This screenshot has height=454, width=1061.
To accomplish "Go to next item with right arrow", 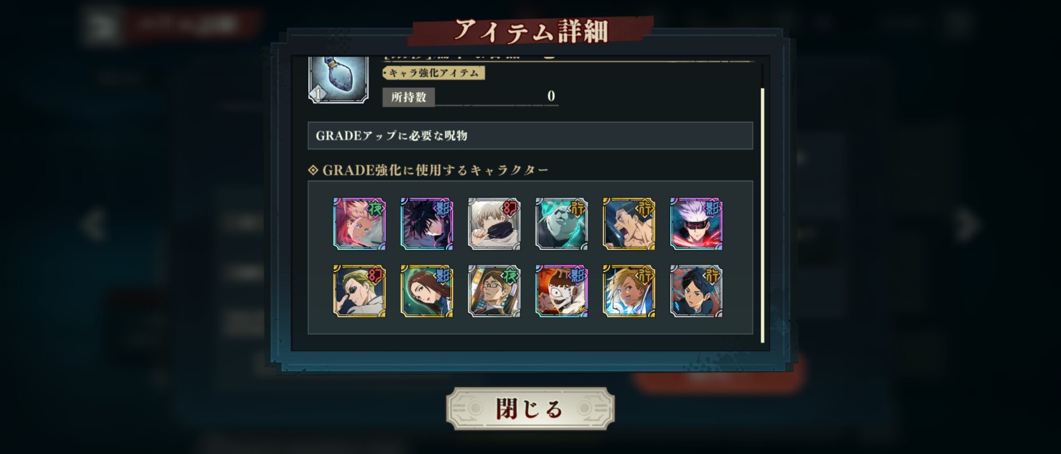I will coord(968,225).
